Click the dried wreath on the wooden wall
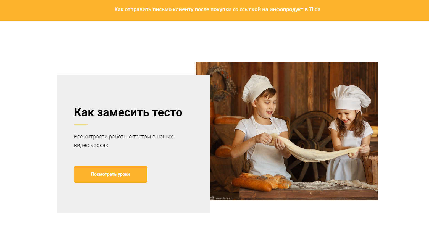 coord(222,83)
